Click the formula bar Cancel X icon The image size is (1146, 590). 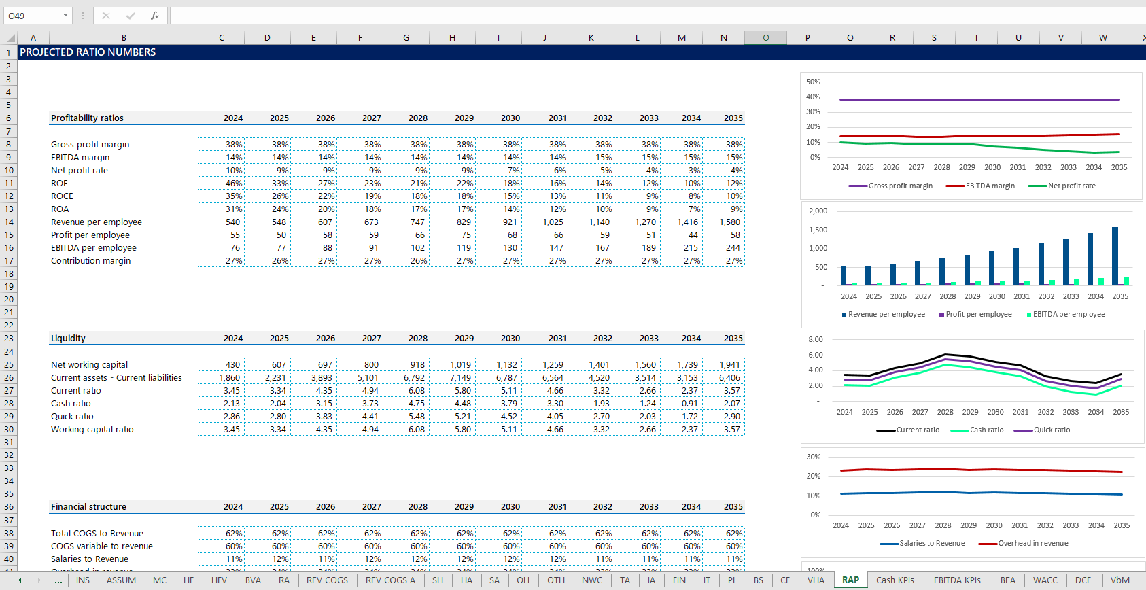tap(106, 16)
